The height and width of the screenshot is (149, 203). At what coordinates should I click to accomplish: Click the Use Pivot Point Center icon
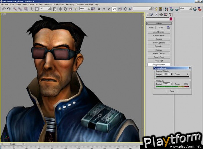93,9
